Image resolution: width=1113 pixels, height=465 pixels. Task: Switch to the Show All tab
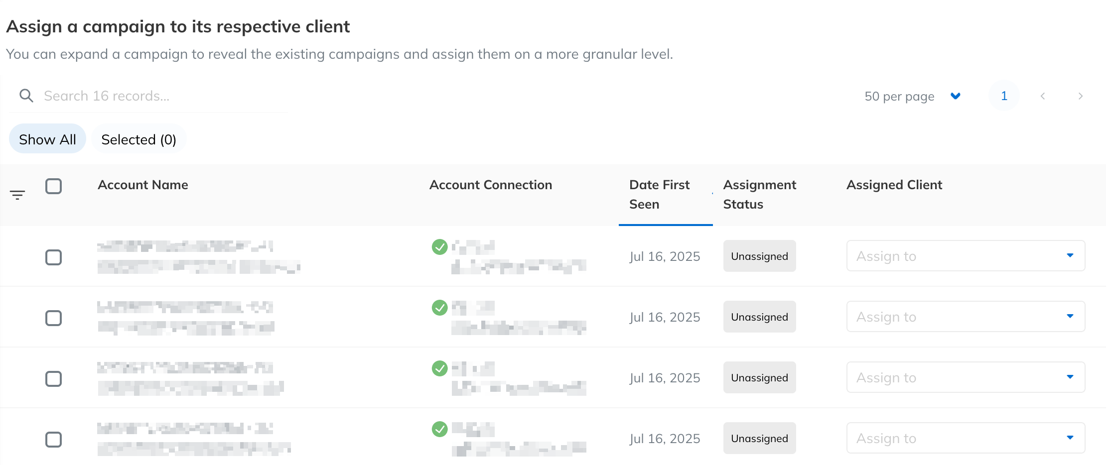(x=47, y=139)
